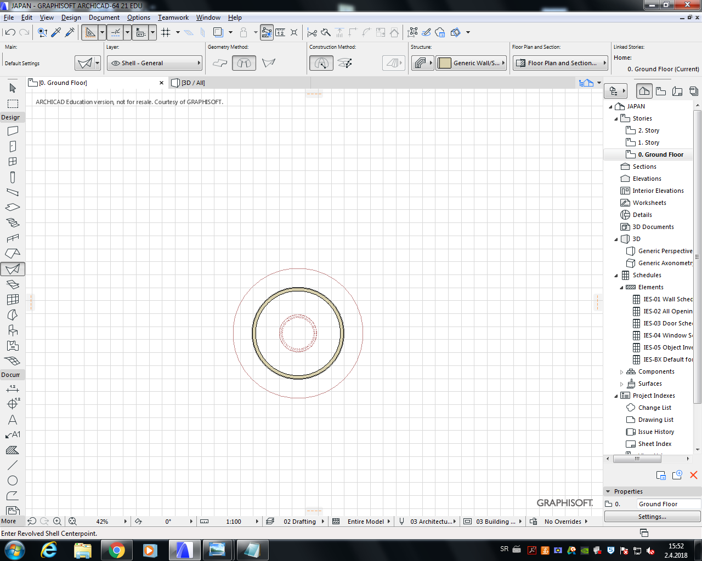The width and height of the screenshot is (702, 561).
Task: Choose the Ruled geometry method
Action: (x=269, y=63)
